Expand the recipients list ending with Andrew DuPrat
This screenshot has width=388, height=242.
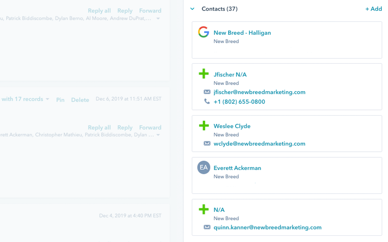tap(158, 19)
